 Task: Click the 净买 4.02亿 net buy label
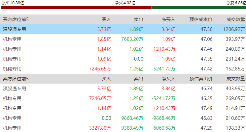pos(125,3)
